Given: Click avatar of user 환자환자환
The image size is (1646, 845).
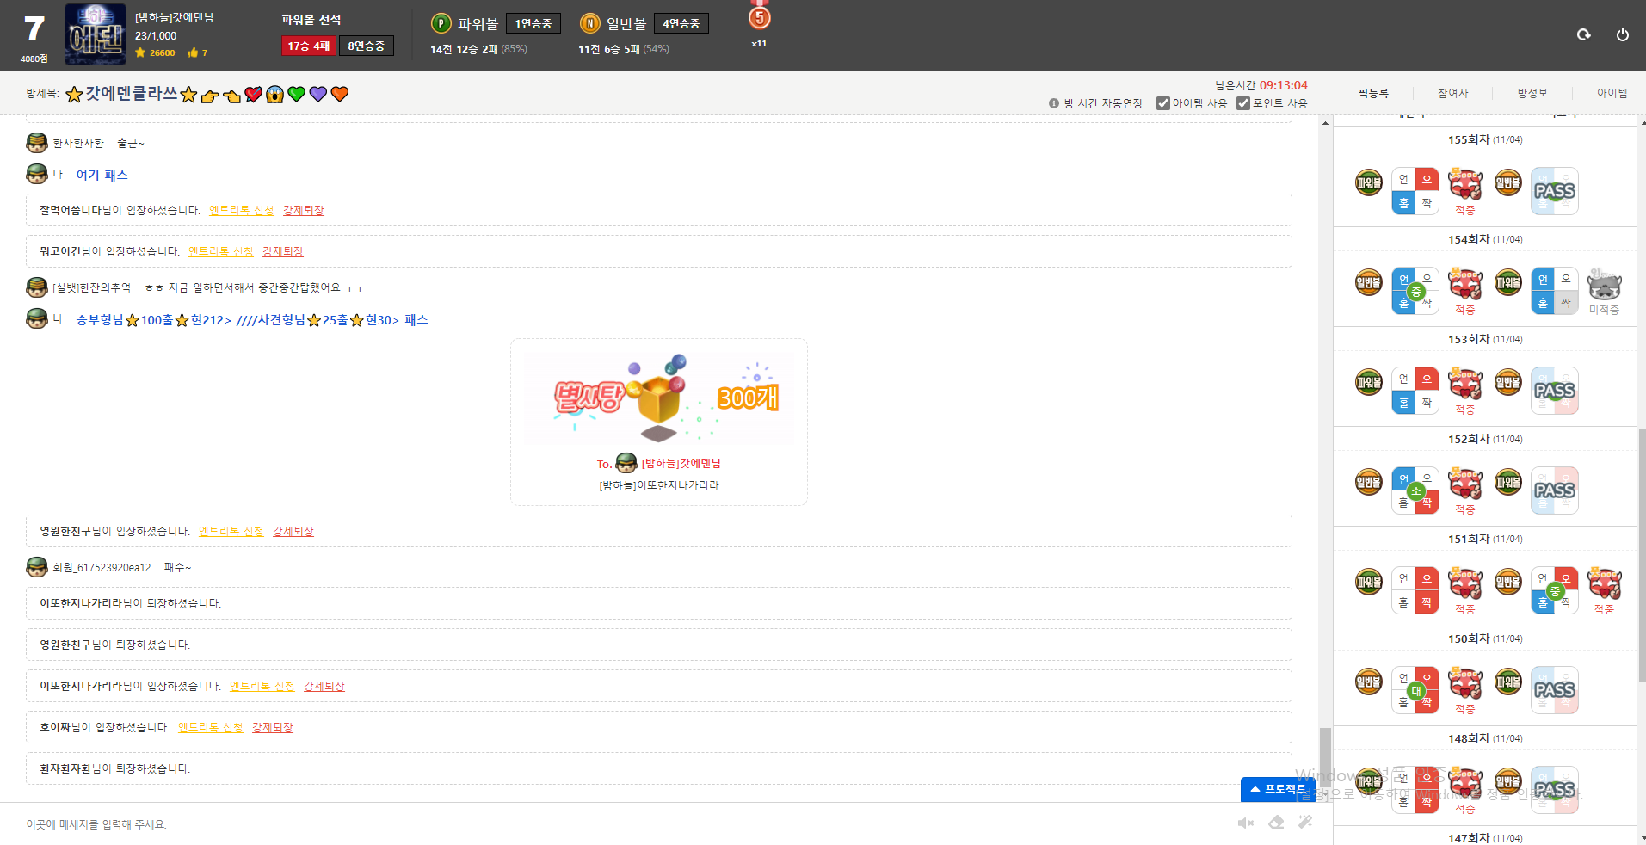Looking at the screenshot, I should [x=36, y=143].
